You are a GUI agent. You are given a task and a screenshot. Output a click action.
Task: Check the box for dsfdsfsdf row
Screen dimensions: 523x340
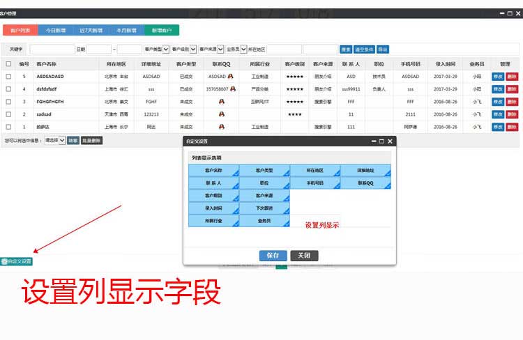[x=8, y=89]
